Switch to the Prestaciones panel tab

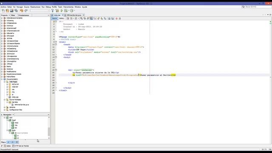point(24,15)
